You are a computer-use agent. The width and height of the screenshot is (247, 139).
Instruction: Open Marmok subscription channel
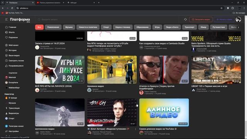click(x=10, y=77)
